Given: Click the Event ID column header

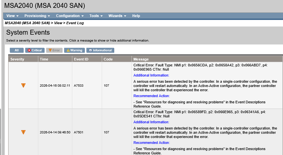Looking at the screenshot, I should click(x=87, y=59).
